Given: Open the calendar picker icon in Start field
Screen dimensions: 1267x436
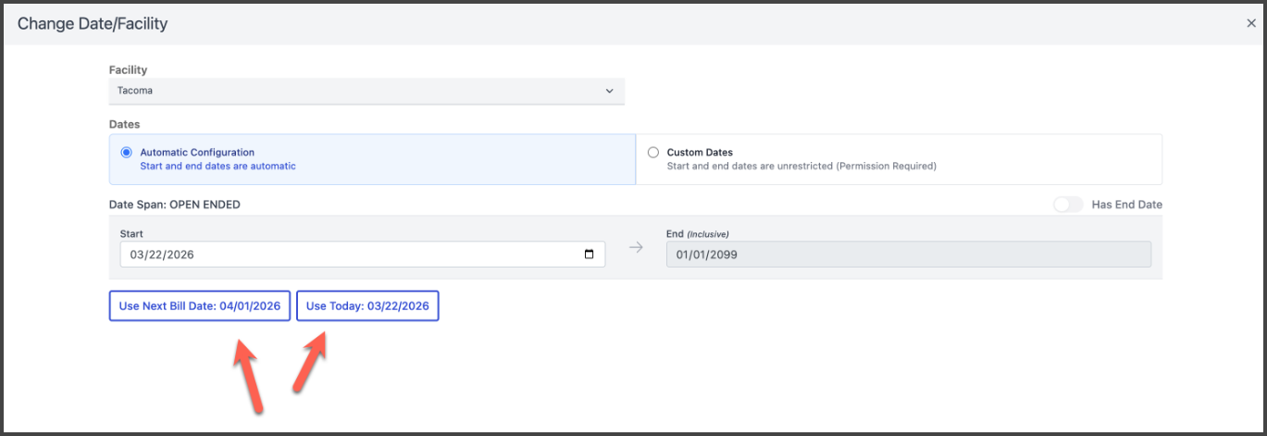Looking at the screenshot, I should click(x=590, y=255).
